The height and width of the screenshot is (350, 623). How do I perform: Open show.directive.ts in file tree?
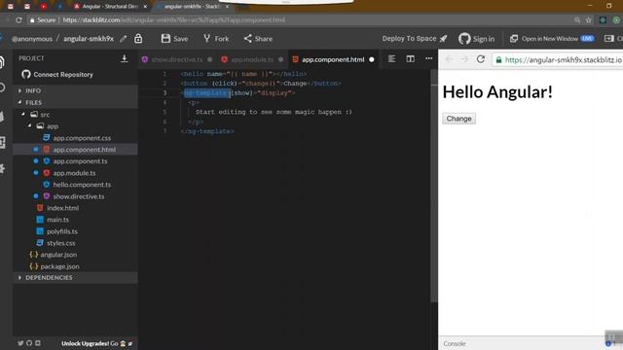coord(79,196)
